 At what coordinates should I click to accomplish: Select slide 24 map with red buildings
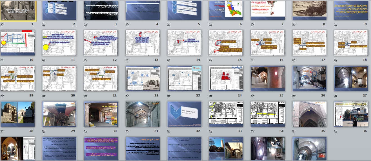tap(226, 78)
